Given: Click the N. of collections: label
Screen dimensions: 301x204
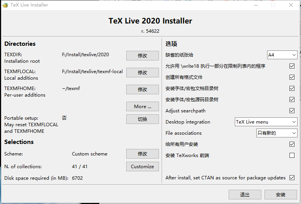Looking at the screenshot, I should [x=23, y=167].
